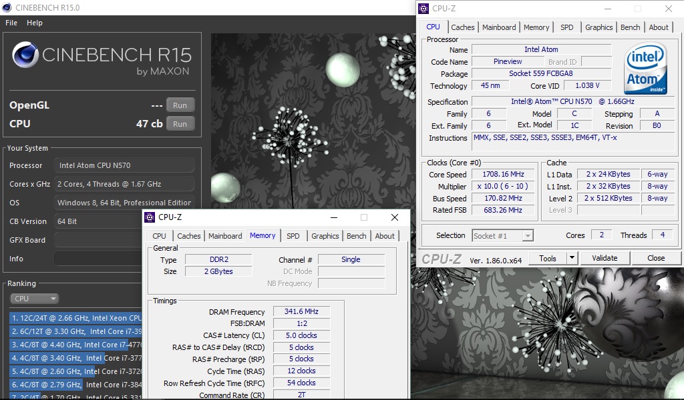Click the Tools button in CPU-Z

click(548, 259)
